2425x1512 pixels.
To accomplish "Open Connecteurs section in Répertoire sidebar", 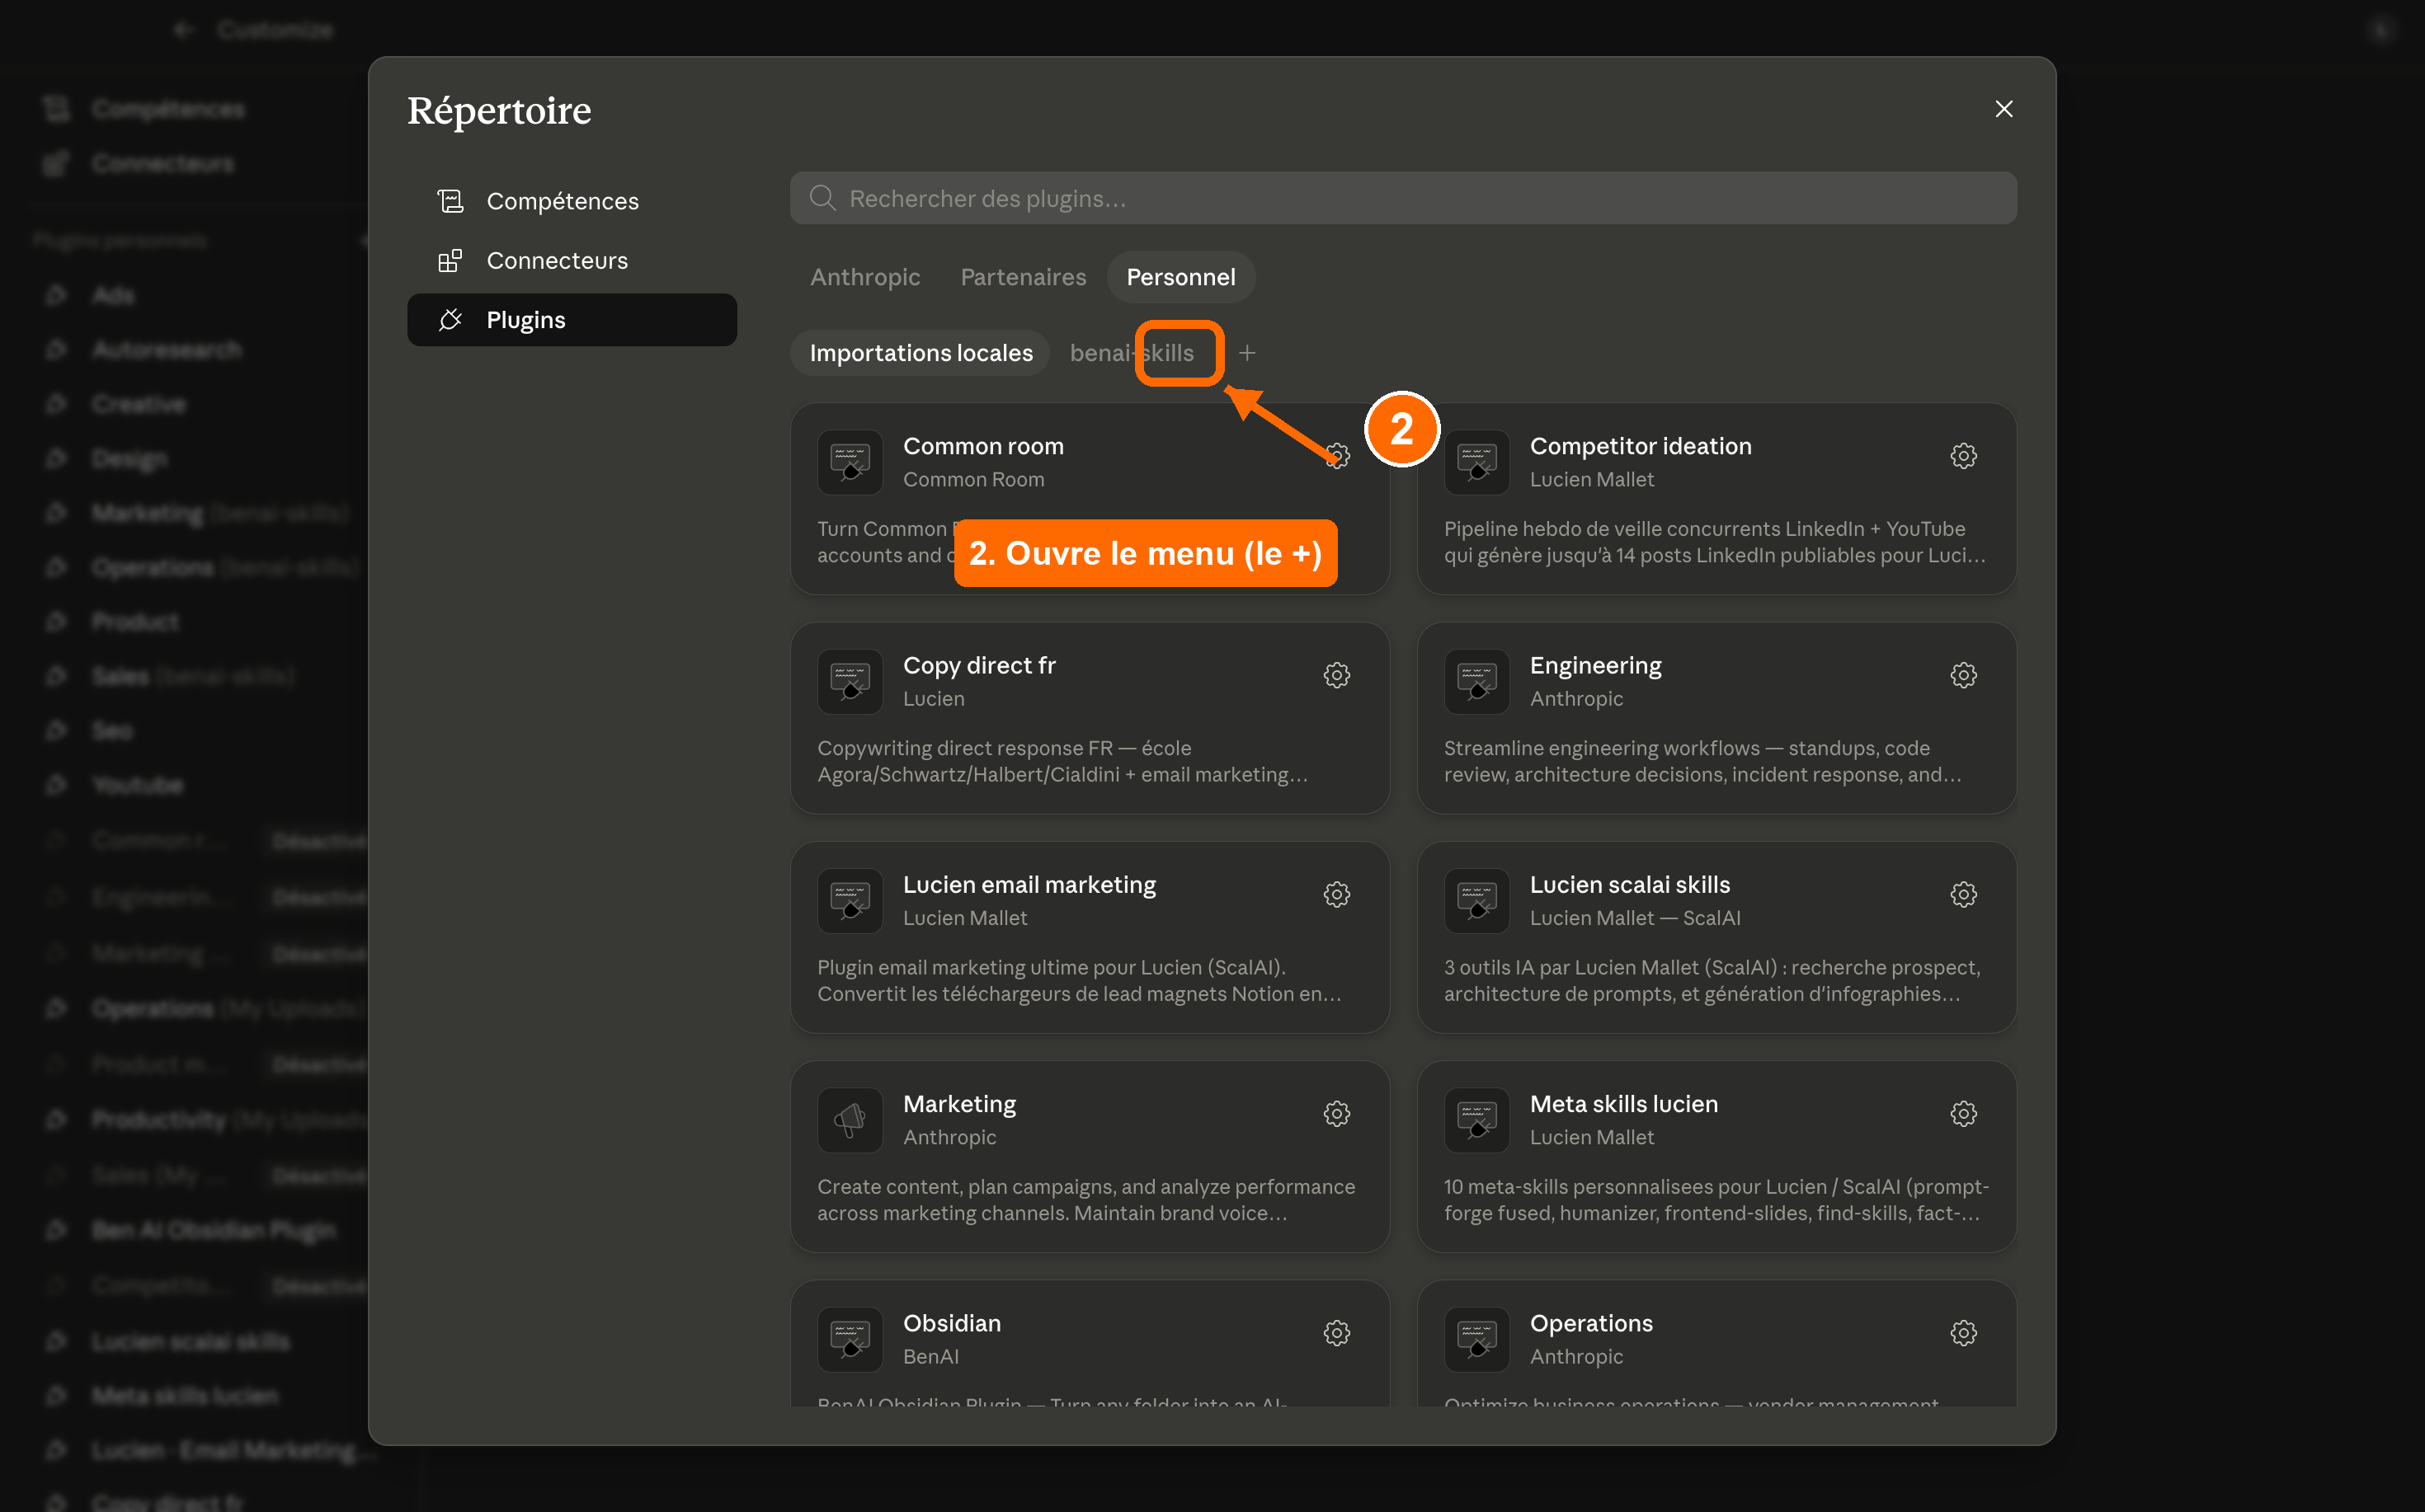I will tap(572, 260).
